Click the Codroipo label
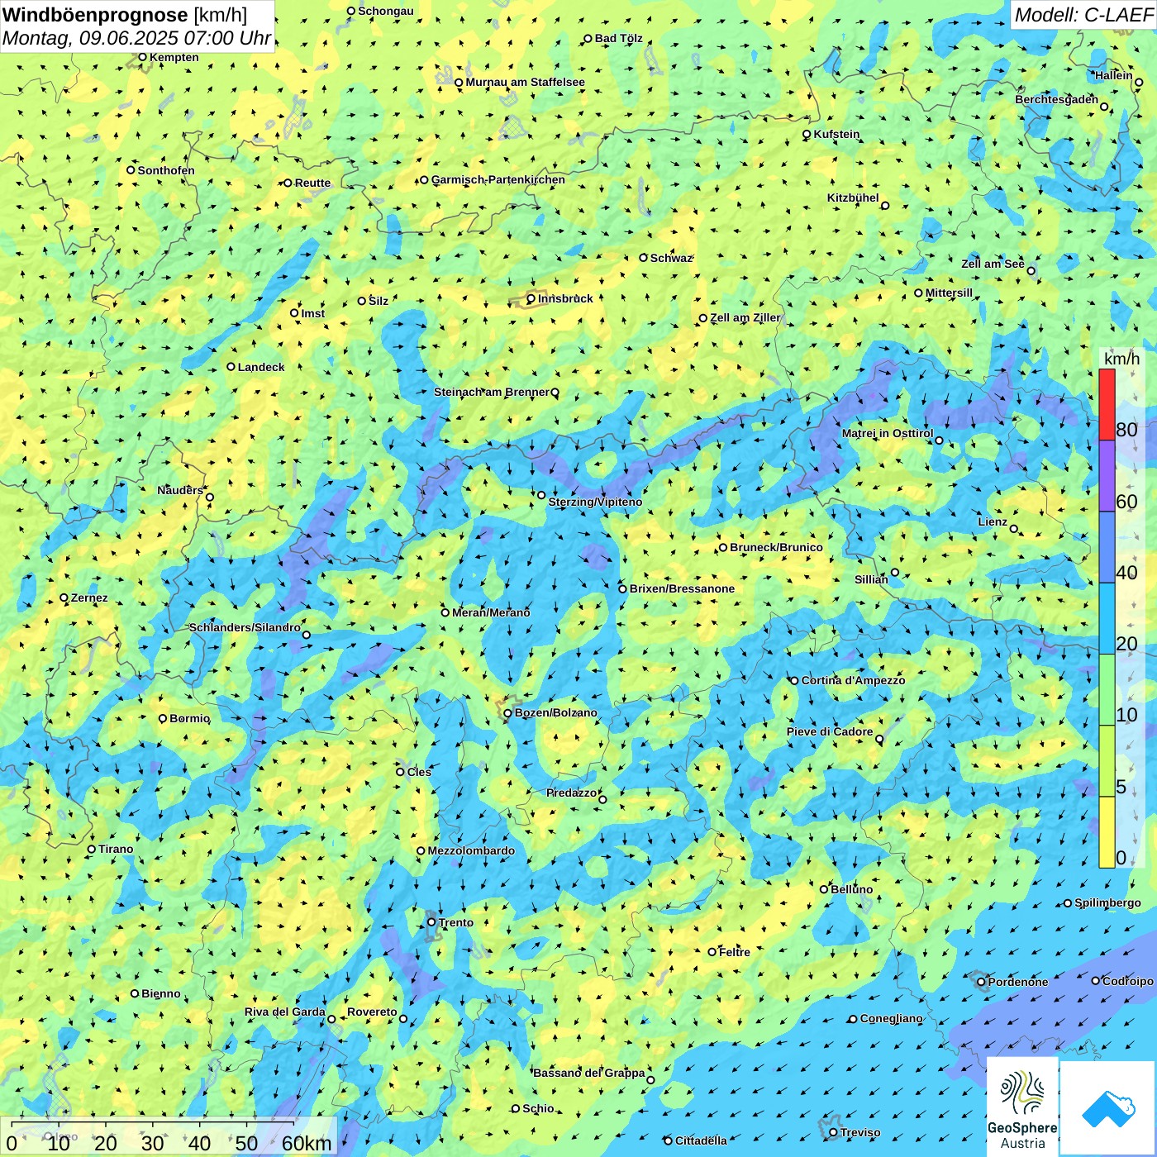This screenshot has height=1157, width=1157. point(1128,982)
